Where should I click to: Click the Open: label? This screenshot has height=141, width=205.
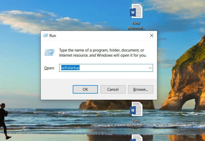49,68
